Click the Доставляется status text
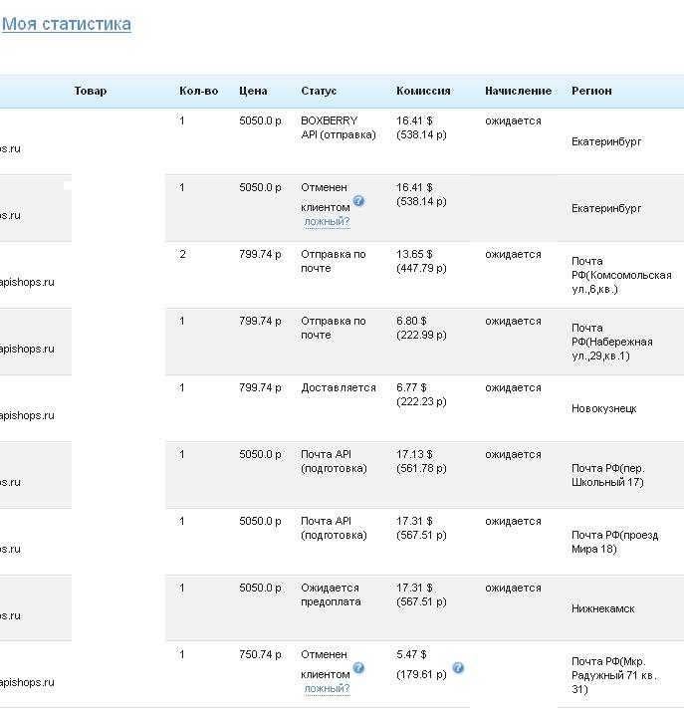Viewport: 684px width, 712px height. point(339,387)
